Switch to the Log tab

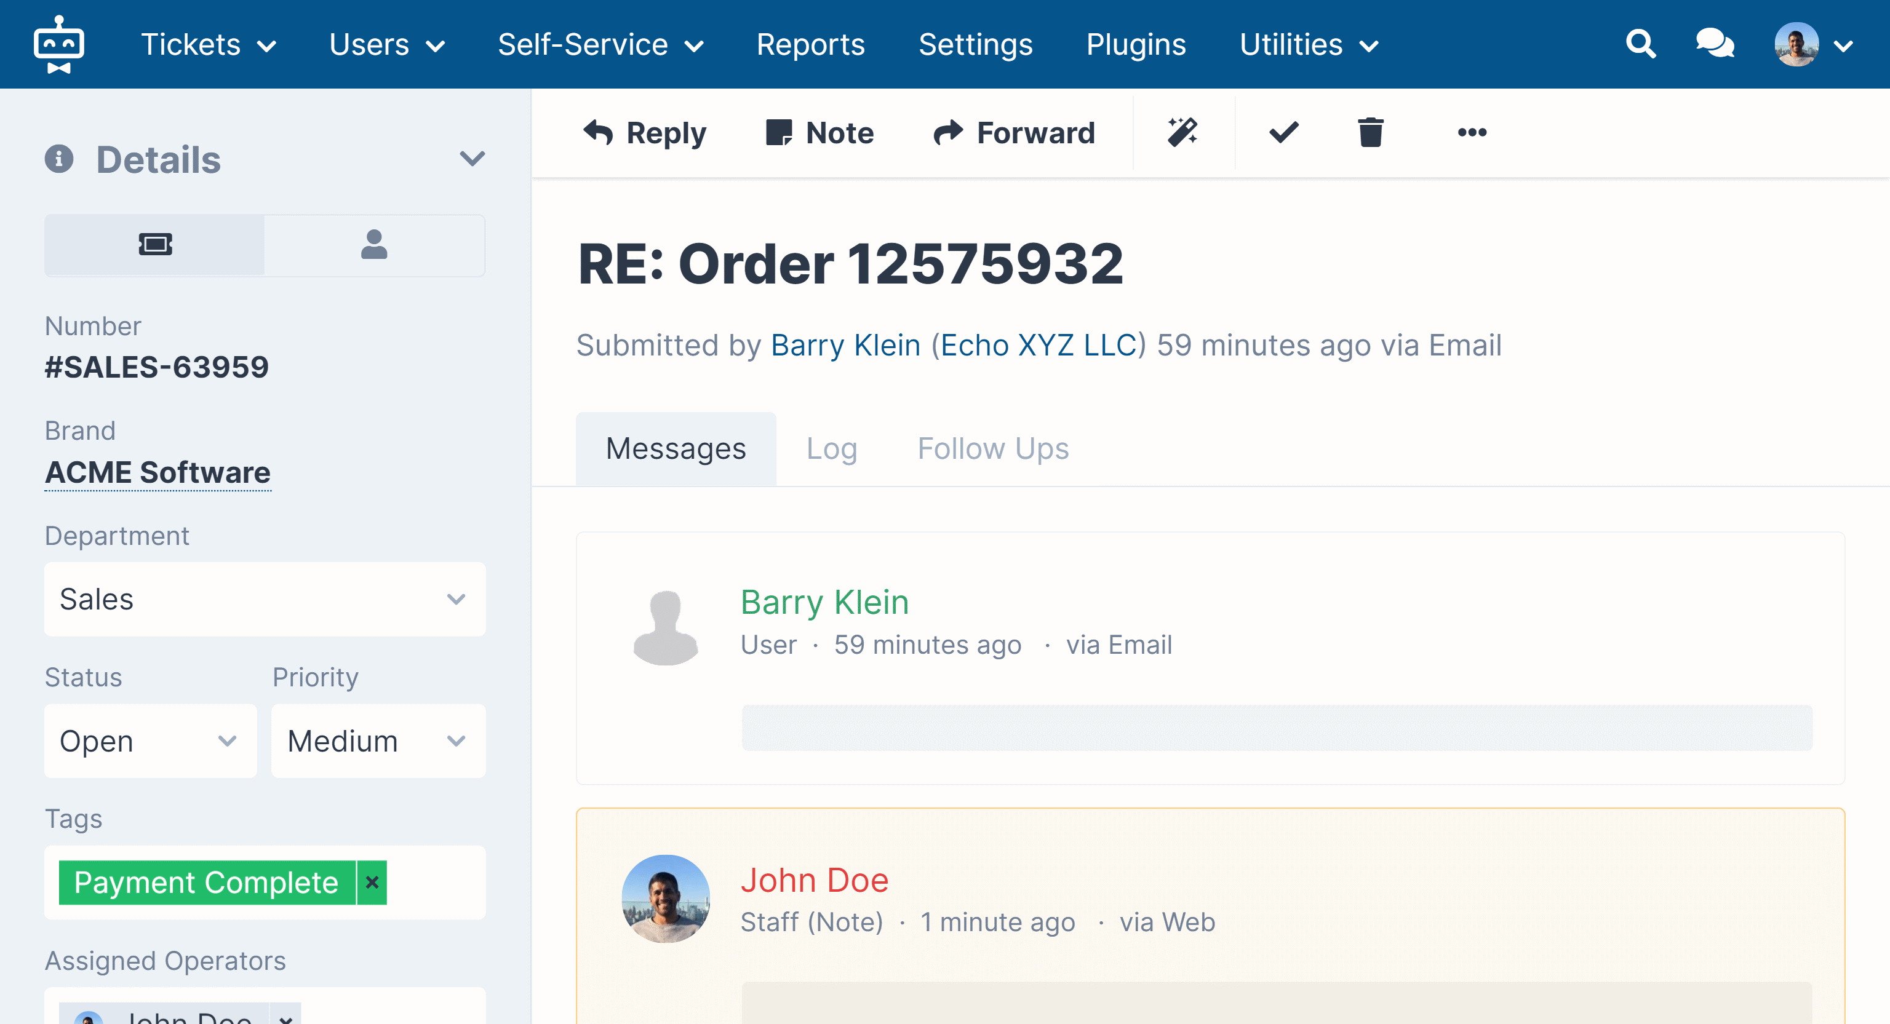click(831, 447)
